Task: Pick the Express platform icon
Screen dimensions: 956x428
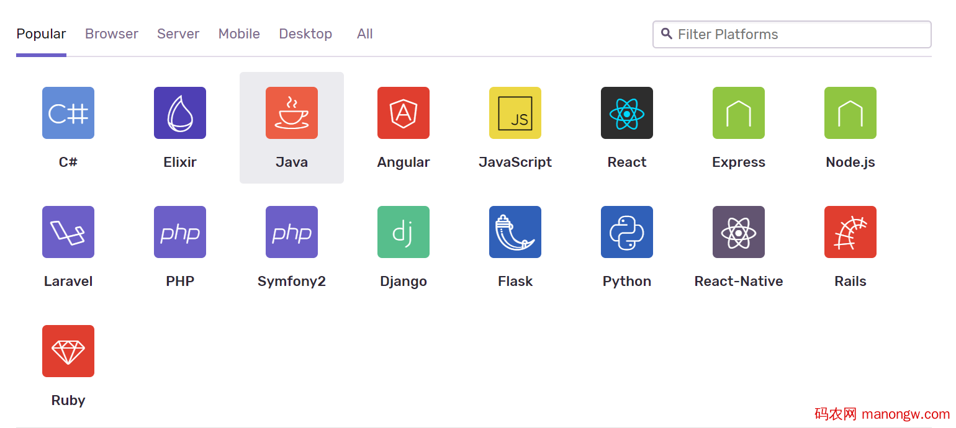Action: [x=739, y=113]
